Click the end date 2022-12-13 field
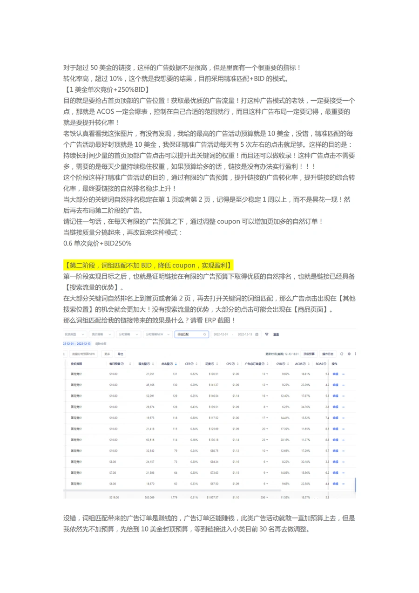 coord(245,334)
